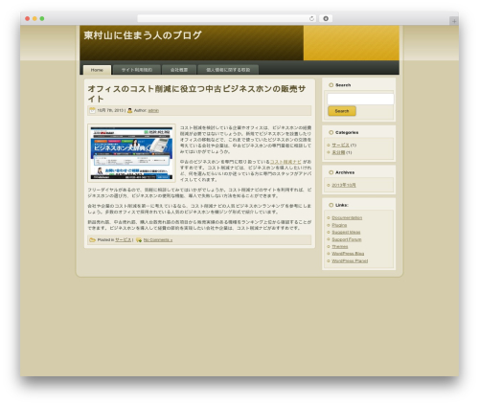This screenshot has height=405, width=479.
Task: Open the サービス category link in post footer
Action: 123,239
